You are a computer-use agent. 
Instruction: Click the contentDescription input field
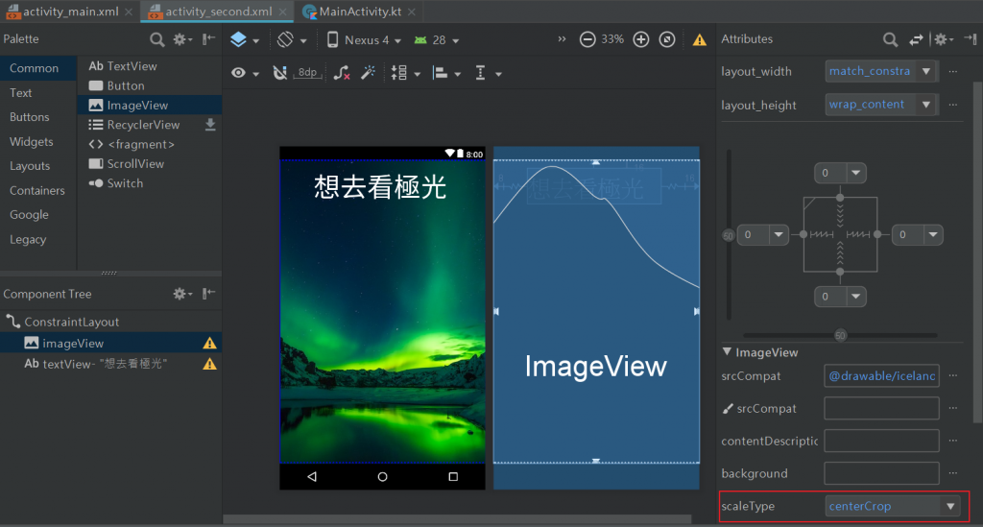click(880, 441)
